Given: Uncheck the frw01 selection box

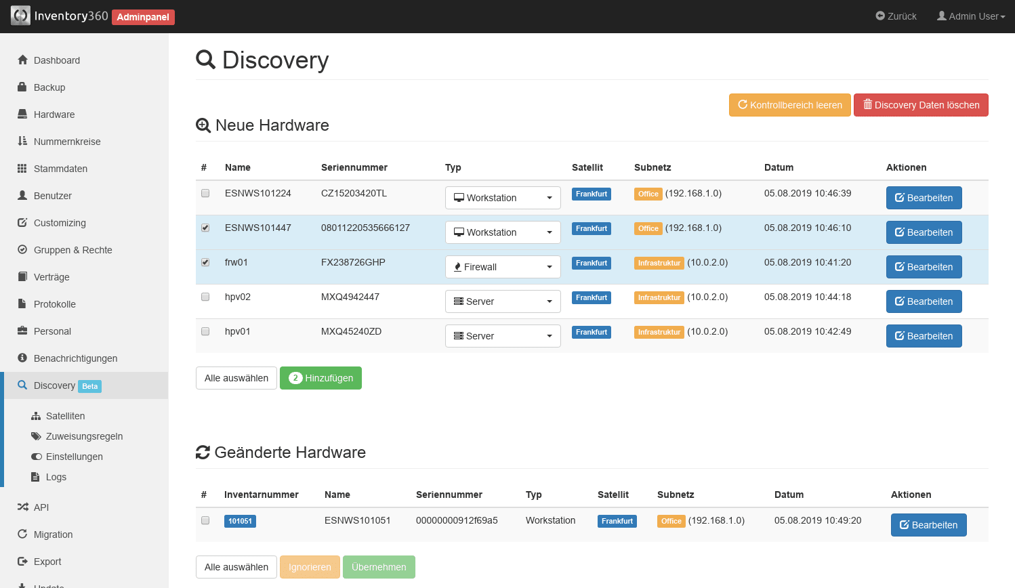Looking at the screenshot, I should [205, 262].
